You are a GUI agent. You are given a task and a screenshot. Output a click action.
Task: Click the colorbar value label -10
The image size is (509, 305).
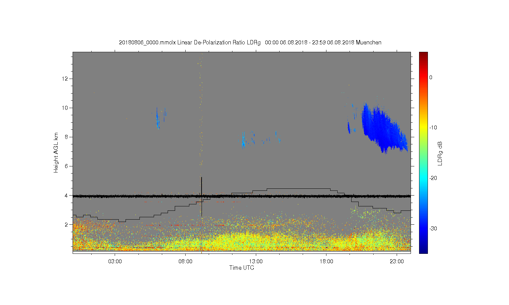433,128
